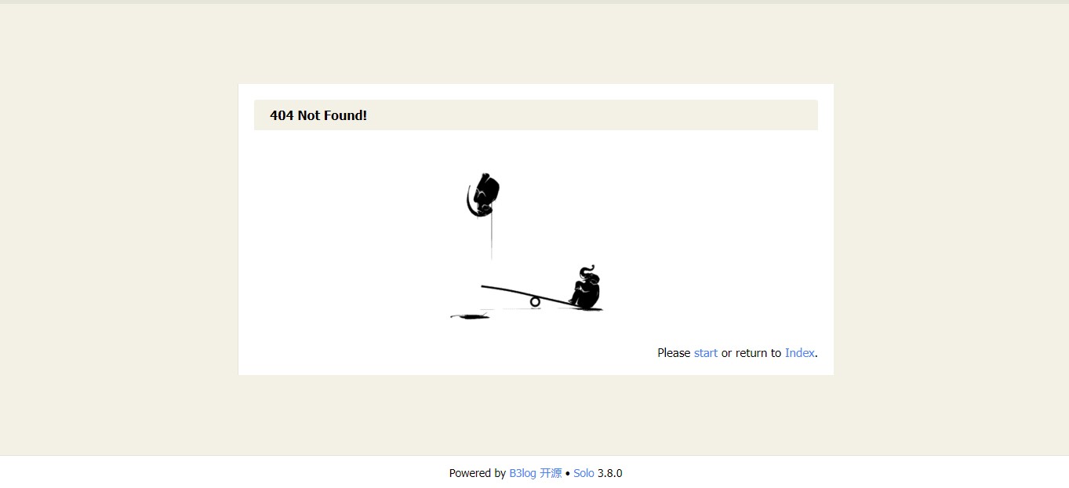Click the thin string below the hanging figure
Image resolution: width=1069 pixels, height=488 pixels.
pyautogui.click(x=492, y=239)
